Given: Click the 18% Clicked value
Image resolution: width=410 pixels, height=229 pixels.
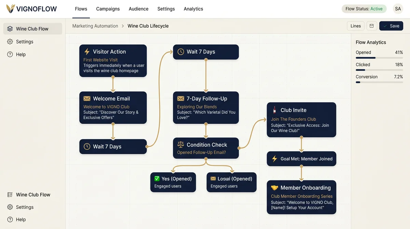Looking at the screenshot, I should (399, 65).
